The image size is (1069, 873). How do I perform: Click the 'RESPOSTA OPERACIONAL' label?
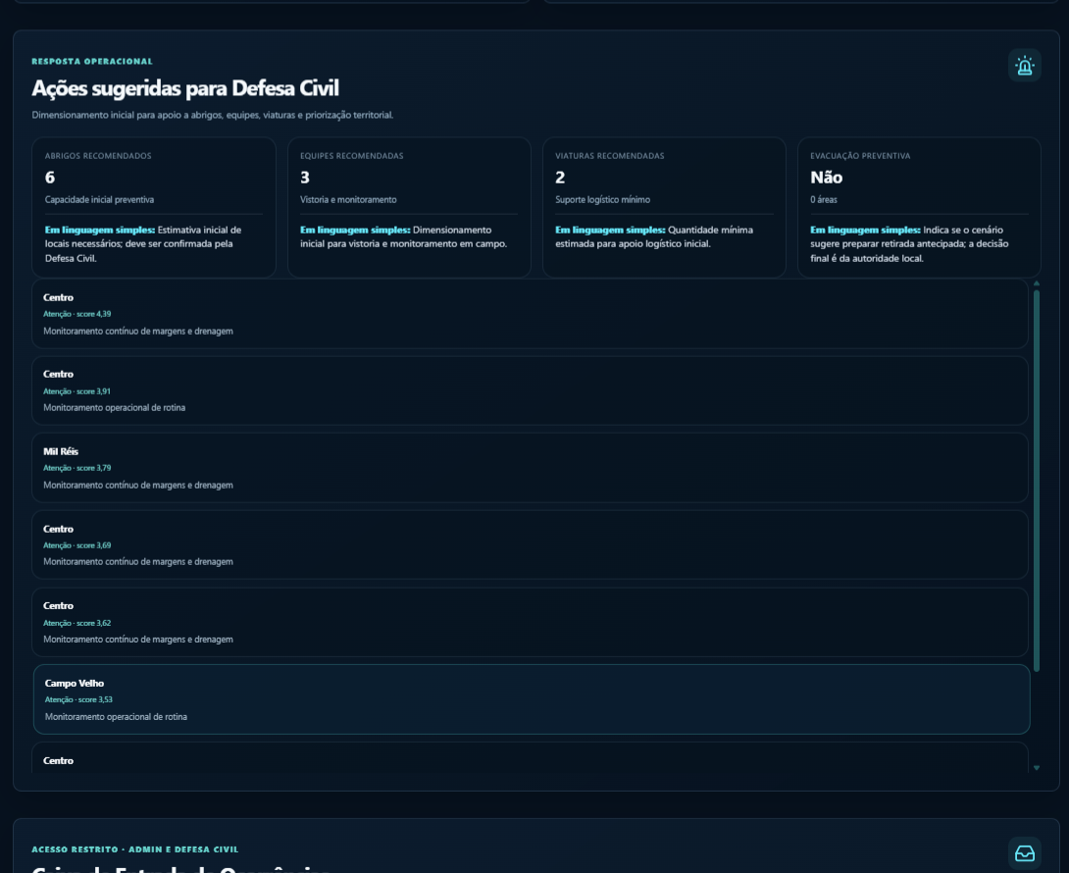click(x=92, y=62)
